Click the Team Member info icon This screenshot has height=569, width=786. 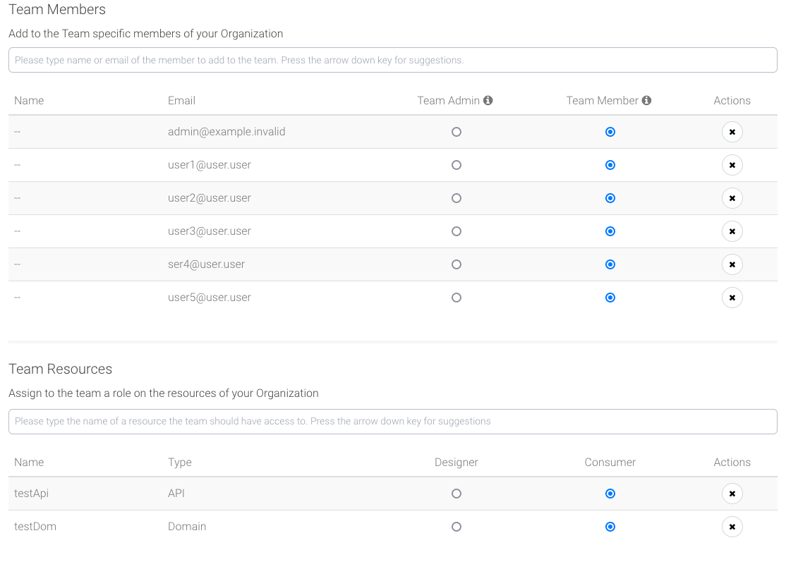pyautogui.click(x=646, y=101)
